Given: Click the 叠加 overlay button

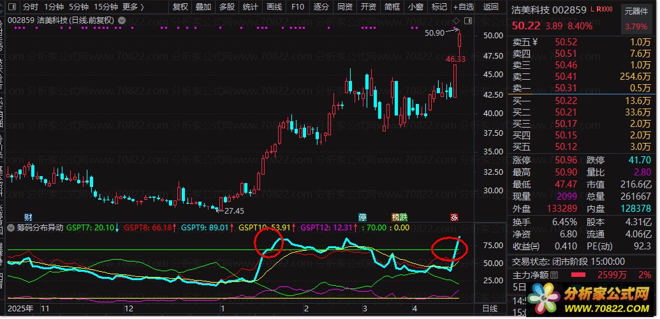Looking at the screenshot, I should pos(203,7).
